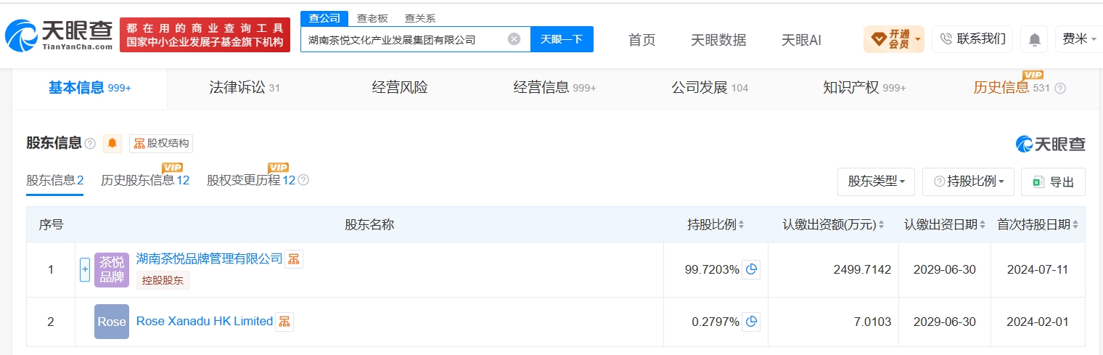View the pie chart for the 0.2797% holding
The image size is (1103, 355).
(x=751, y=321)
